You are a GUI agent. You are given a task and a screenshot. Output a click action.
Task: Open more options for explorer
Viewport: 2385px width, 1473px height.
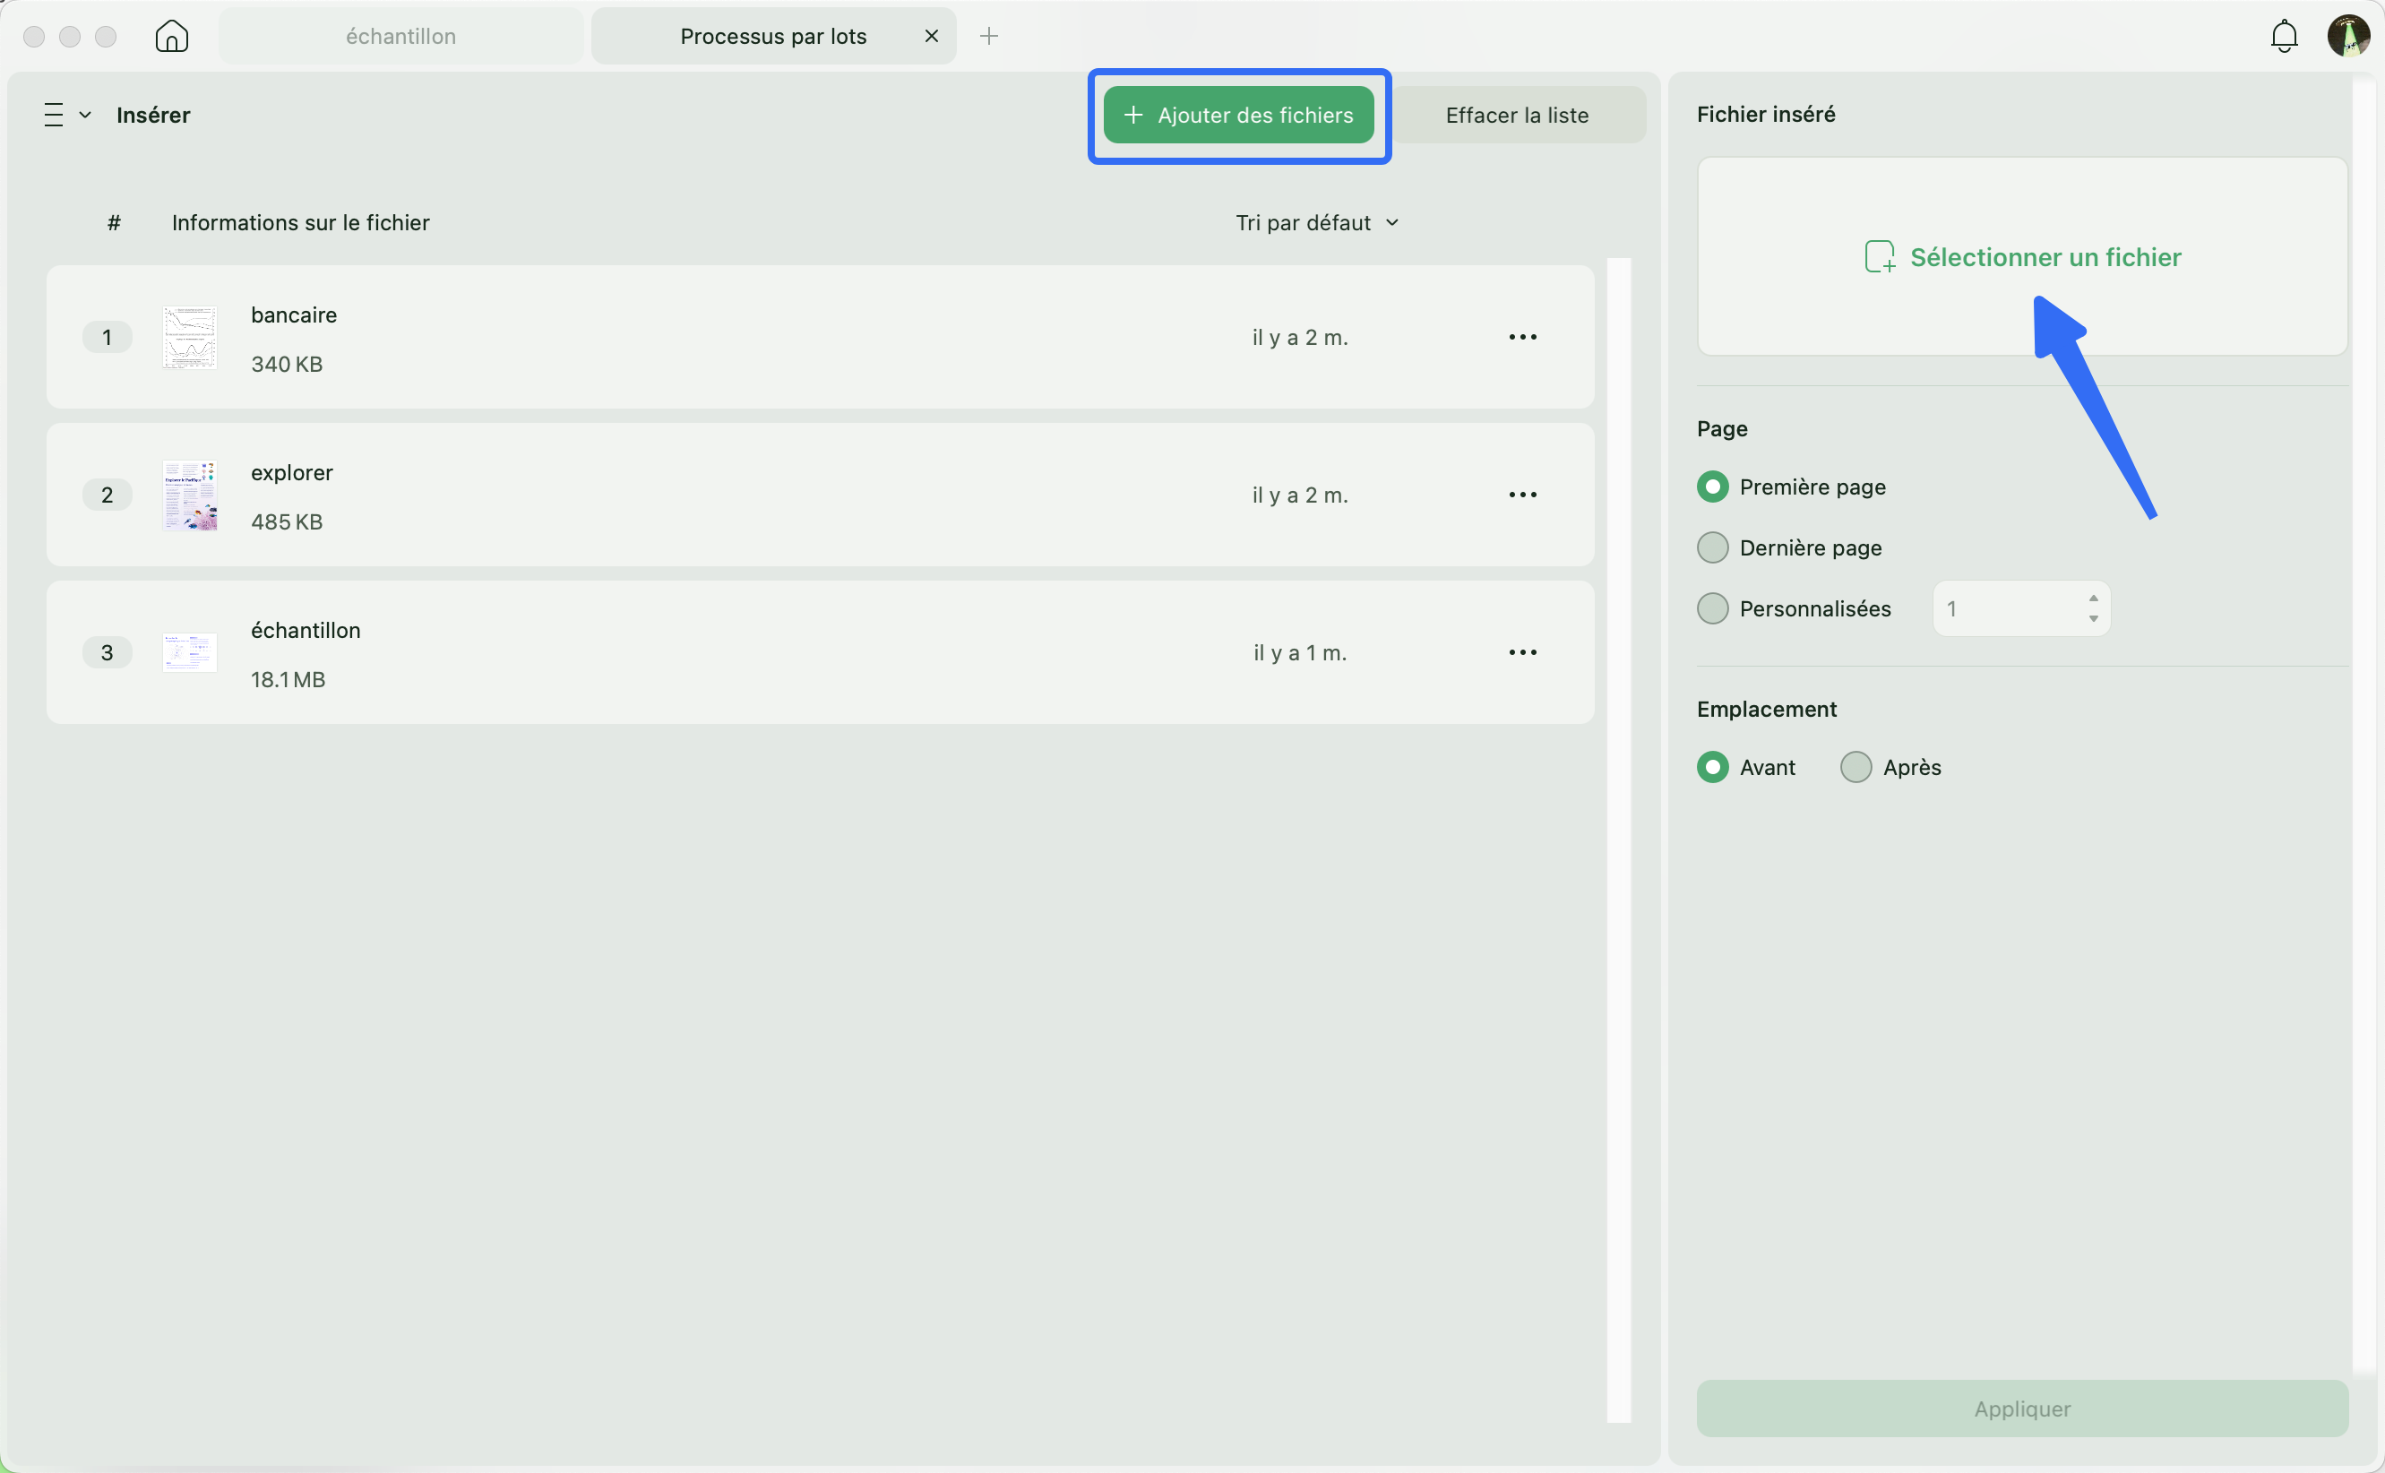point(1522,495)
